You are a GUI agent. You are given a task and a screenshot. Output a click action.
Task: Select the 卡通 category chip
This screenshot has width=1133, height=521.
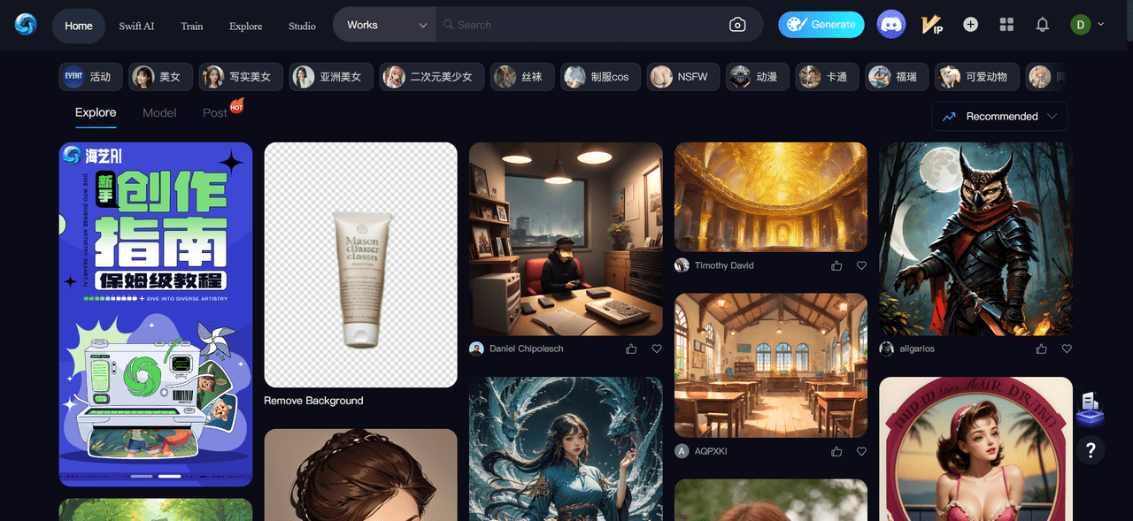827,77
